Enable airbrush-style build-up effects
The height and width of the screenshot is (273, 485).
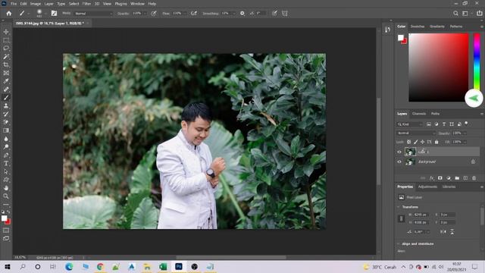(x=194, y=14)
